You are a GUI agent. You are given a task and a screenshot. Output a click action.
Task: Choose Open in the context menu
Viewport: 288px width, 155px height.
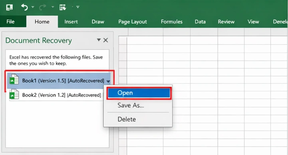pos(139,93)
